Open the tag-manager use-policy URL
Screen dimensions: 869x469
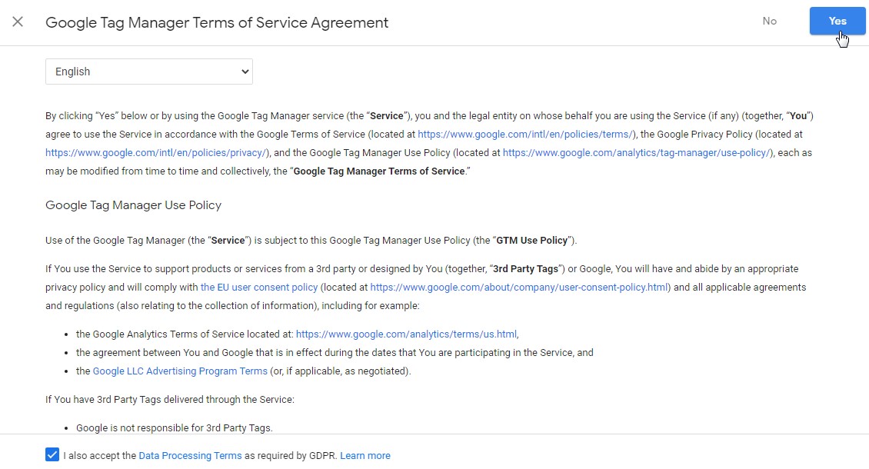(637, 153)
